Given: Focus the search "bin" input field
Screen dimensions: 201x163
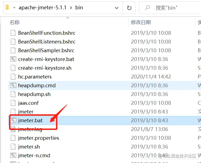Looking at the screenshot, I should pyautogui.click(x=170, y=8).
